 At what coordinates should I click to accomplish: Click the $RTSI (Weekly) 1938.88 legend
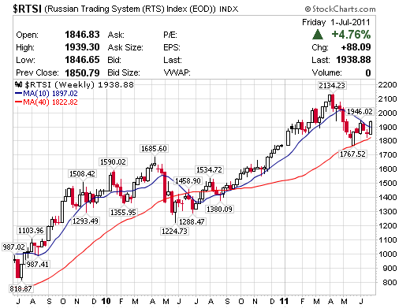[x=79, y=84]
